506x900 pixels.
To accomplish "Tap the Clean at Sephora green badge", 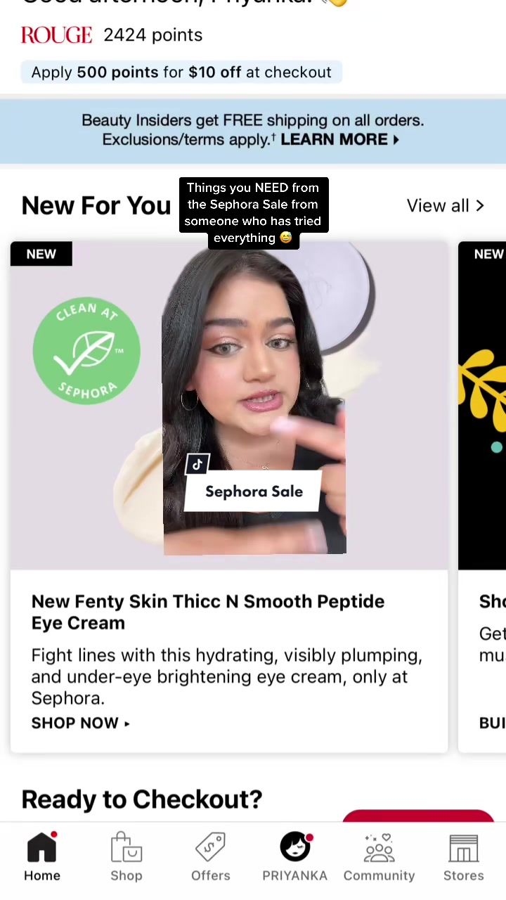I will pyautogui.click(x=86, y=350).
